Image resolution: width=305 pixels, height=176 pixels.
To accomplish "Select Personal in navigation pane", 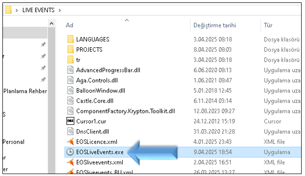I will 14,142.
